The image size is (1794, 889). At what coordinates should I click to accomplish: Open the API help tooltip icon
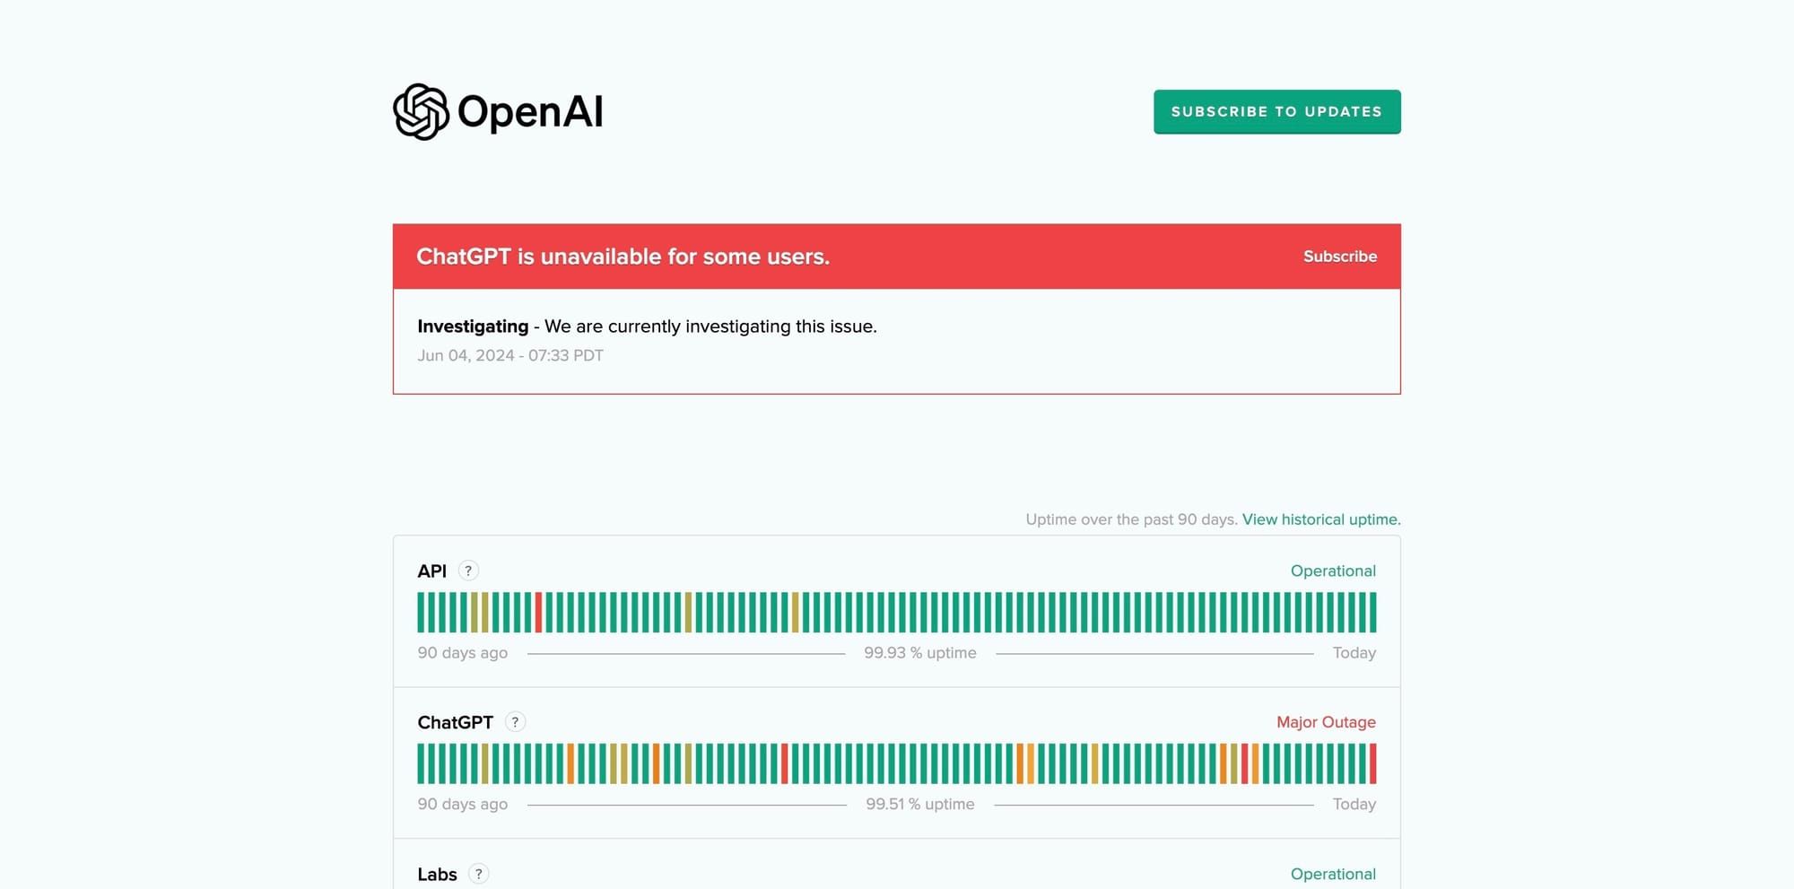tap(467, 571)
